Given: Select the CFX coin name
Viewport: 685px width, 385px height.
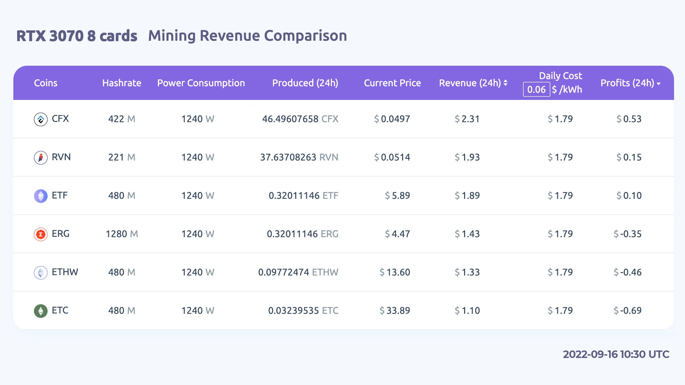Looking at the screenshot, I should tap(60, 119).
